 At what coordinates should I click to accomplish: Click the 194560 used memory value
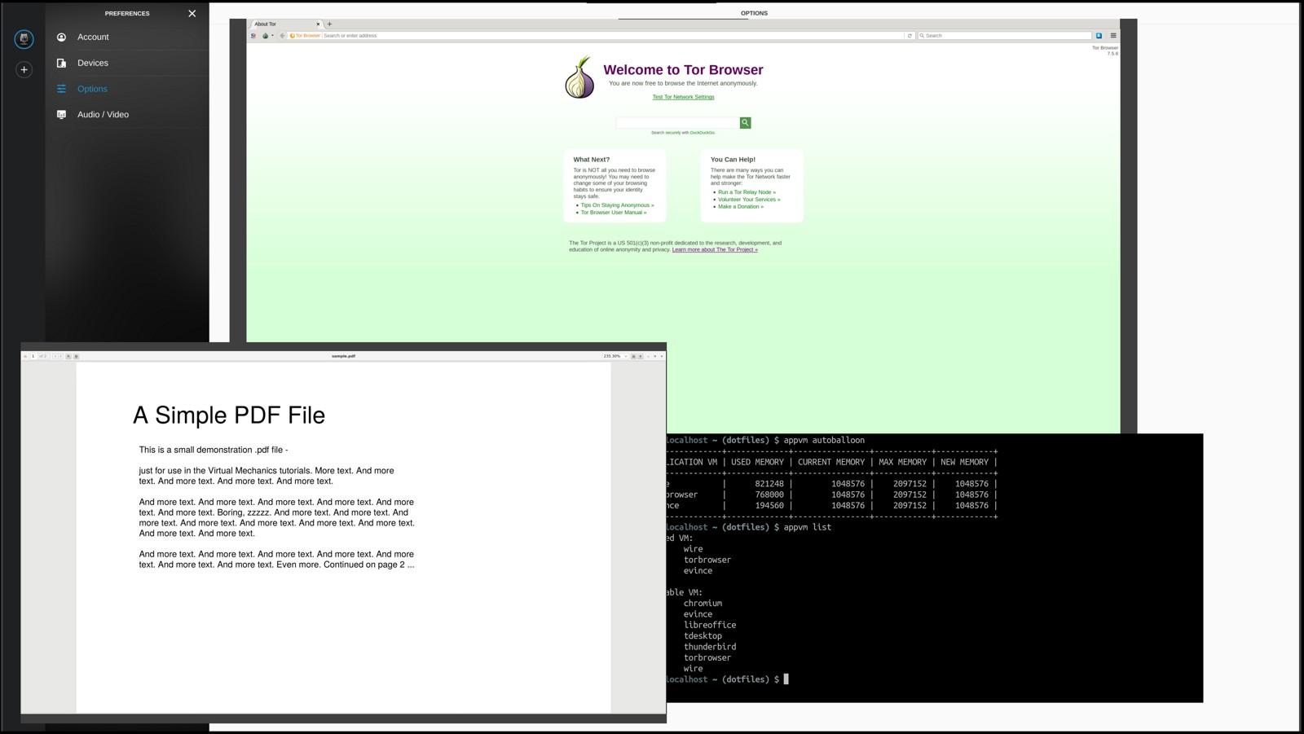point(769,505)
